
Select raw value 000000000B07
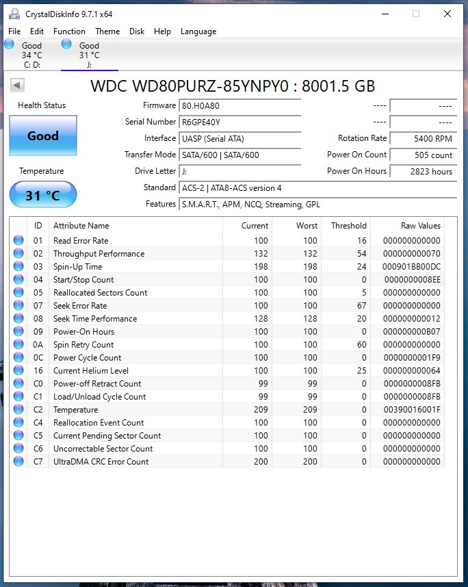coord(412,332)
